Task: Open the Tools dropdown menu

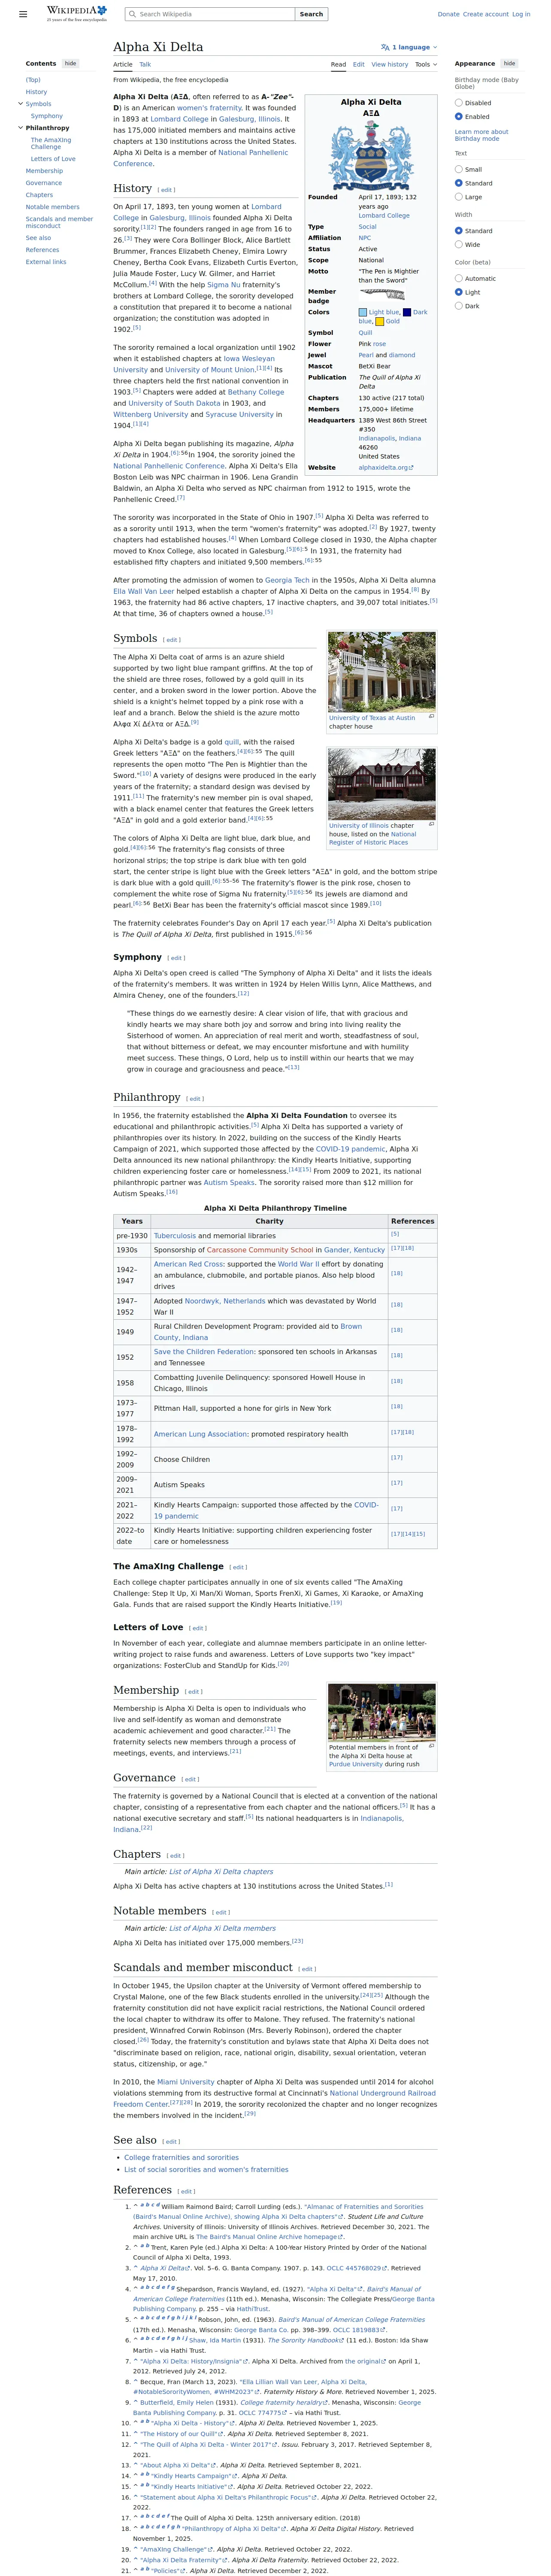Action: (x=426, y=64)
